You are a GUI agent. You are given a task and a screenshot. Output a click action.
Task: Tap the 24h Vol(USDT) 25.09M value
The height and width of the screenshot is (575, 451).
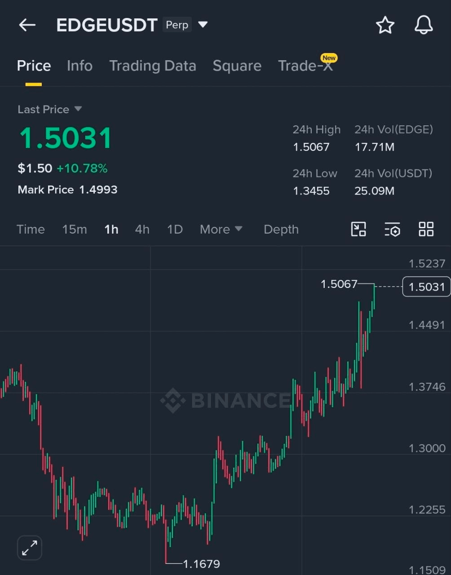(375, 191)
